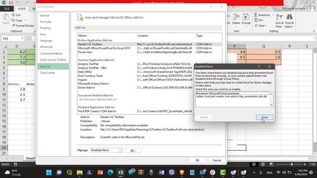Click the Disabled Items list scroll down arrow
317x178 pixels.
pos(271,105)
